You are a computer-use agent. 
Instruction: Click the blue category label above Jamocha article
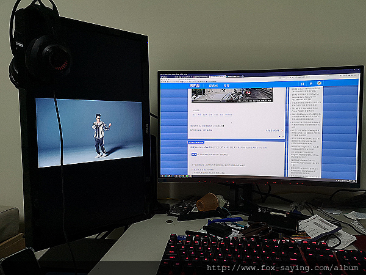pos(196,142)
